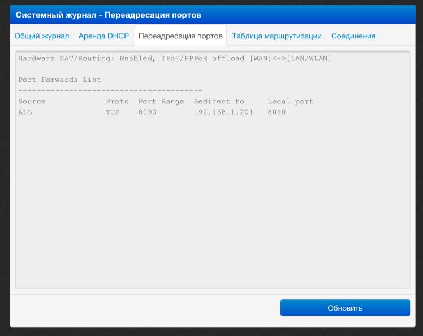Click the Redirect to column header
Image resolution: width=423 pixels, height=336 pixels.
tap(219, 101)
